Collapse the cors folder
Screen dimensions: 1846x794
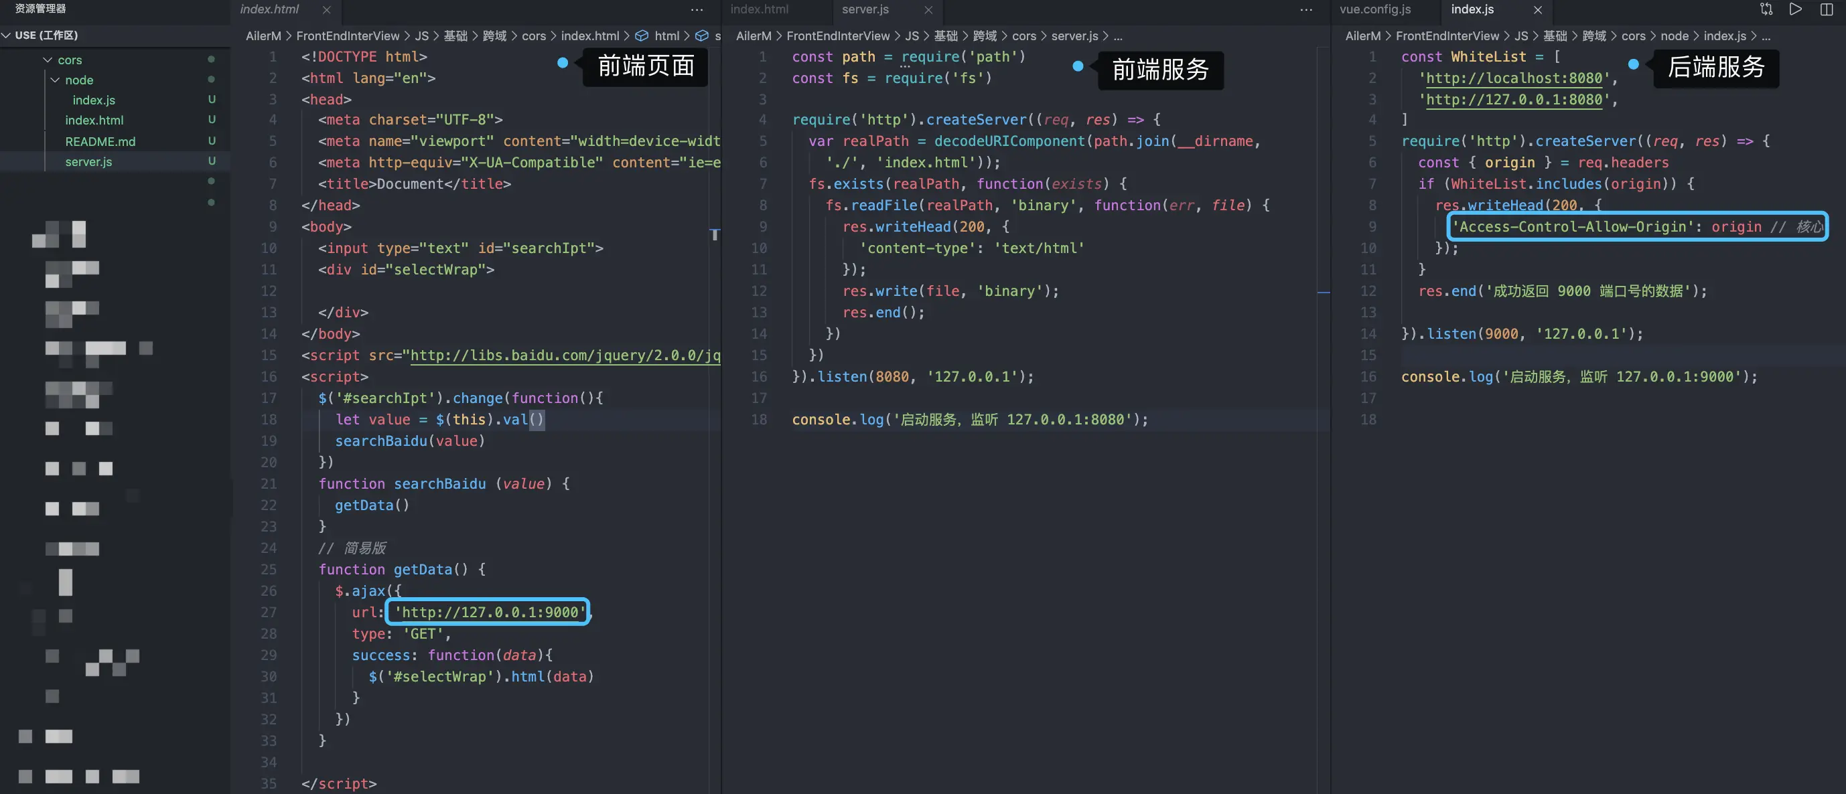(48, 60)
